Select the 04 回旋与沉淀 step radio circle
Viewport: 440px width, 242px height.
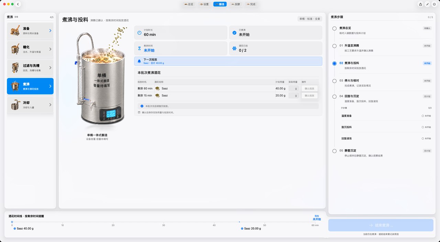pos(334,96)
